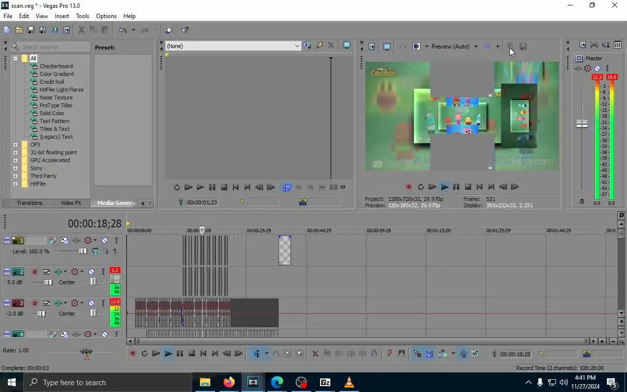
Task: Open the track 1 Track Motion icon
Action: (x=64, y=240)
